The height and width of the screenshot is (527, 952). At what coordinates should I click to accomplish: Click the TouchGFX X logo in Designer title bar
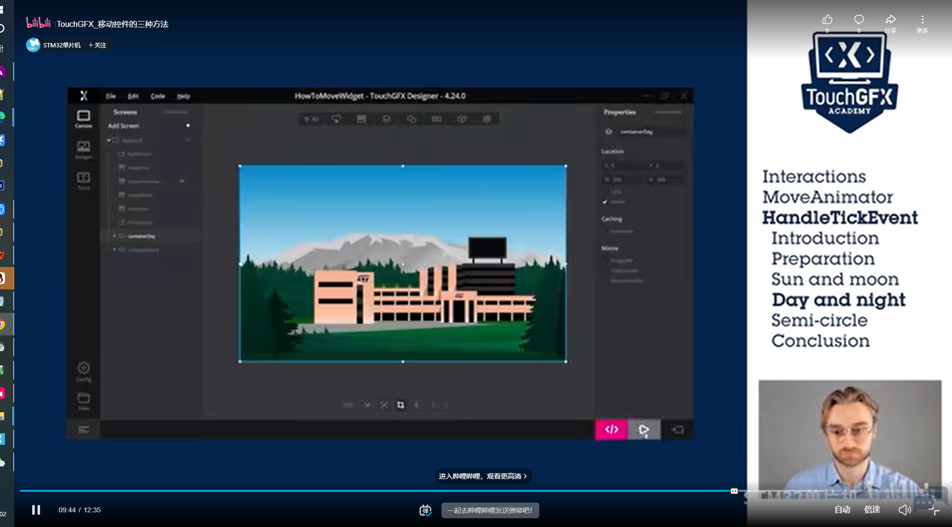pyautogui.click(x=84, y=96)
